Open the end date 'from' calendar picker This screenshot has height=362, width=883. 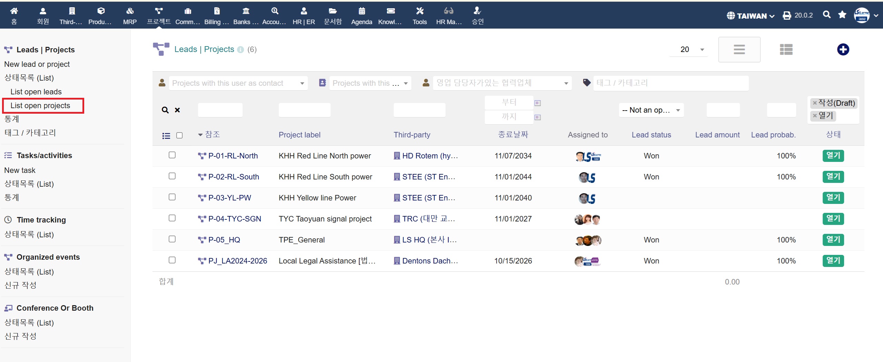click(x=537, y=103)
